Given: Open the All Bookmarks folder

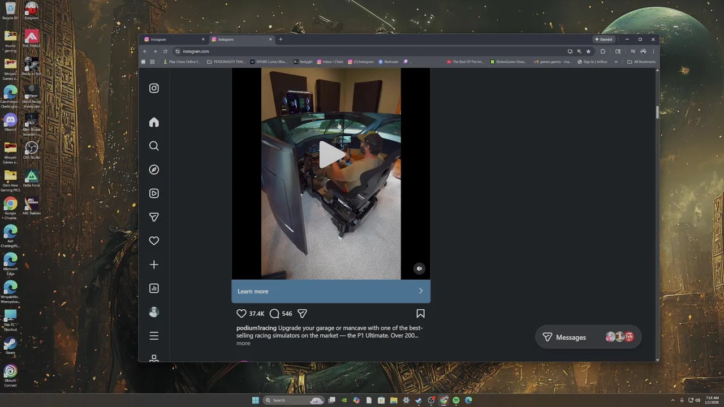Looking at the screenshot, I should (641, 62).
